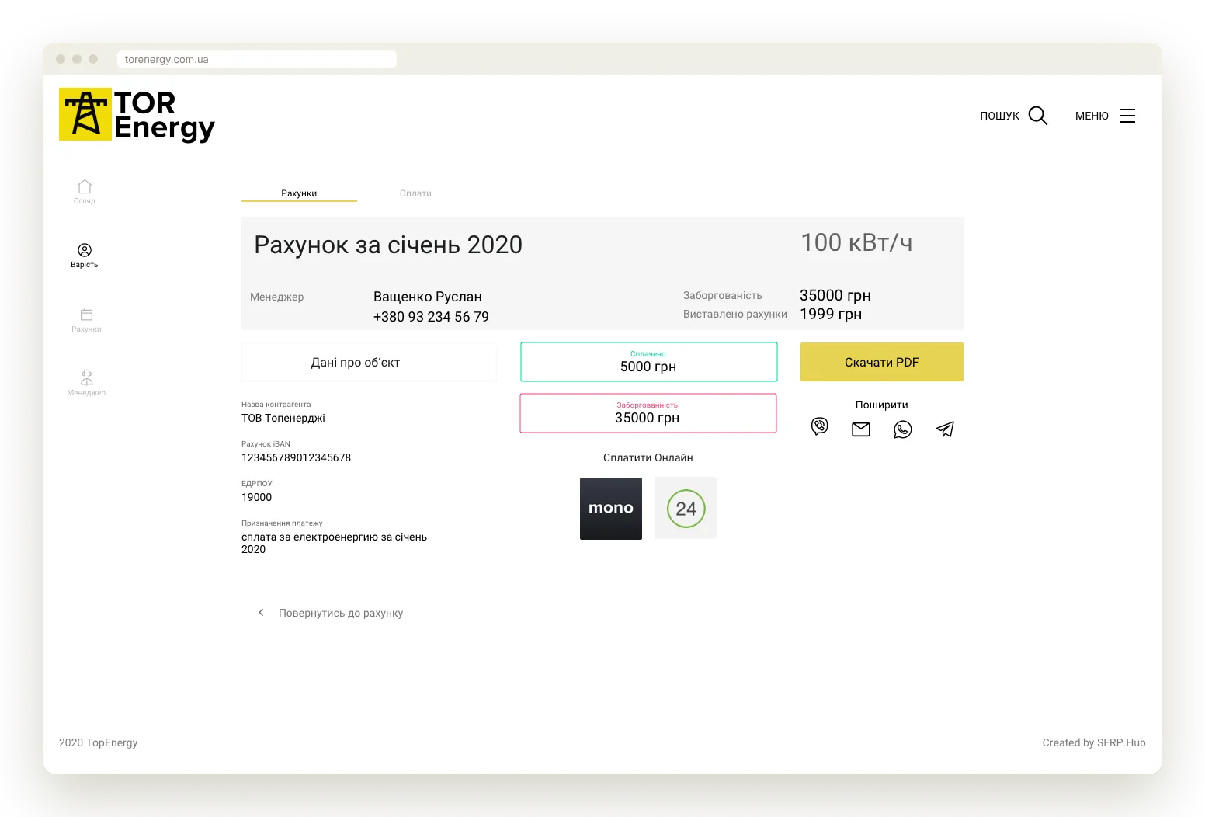Open the hamburger menu icon

click(x=1127, y=116)
